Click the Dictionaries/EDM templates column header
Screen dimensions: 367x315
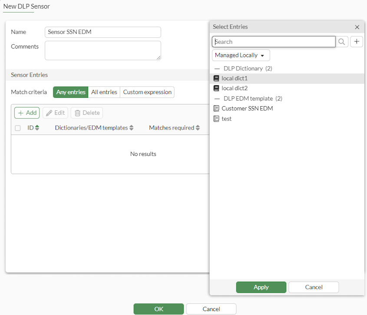pyautogui.click(x=91, y=128)
